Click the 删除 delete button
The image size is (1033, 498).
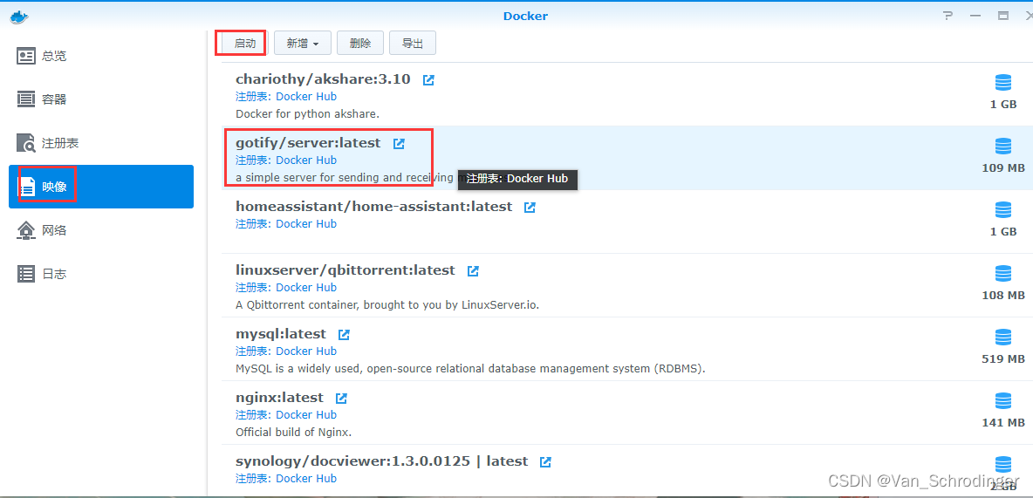360,44
